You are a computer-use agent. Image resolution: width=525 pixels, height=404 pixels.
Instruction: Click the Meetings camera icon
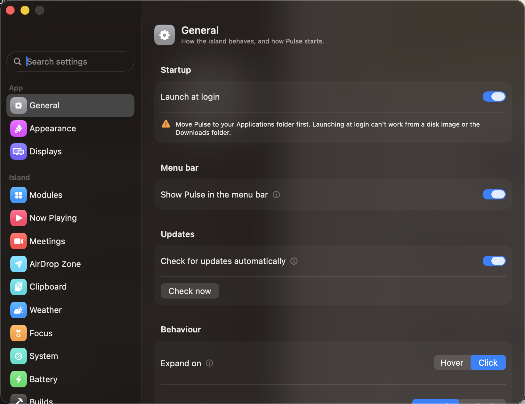point(19,241)
